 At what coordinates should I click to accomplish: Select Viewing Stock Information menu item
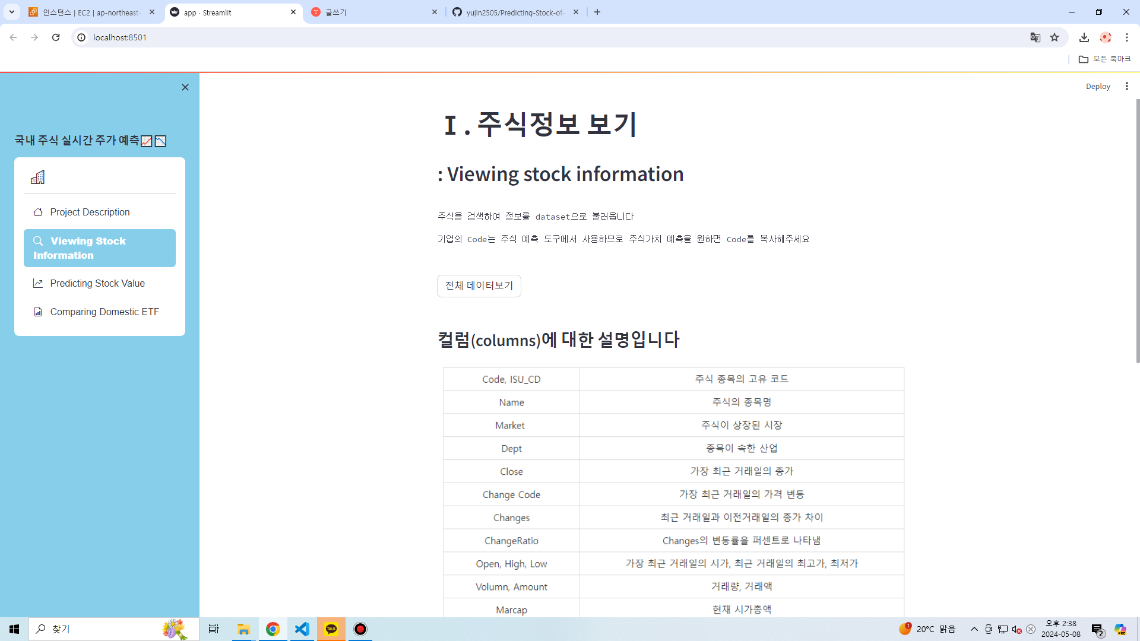coord(99,248)
